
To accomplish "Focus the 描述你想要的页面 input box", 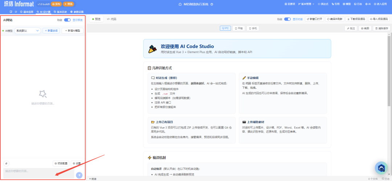I will 39,173.
